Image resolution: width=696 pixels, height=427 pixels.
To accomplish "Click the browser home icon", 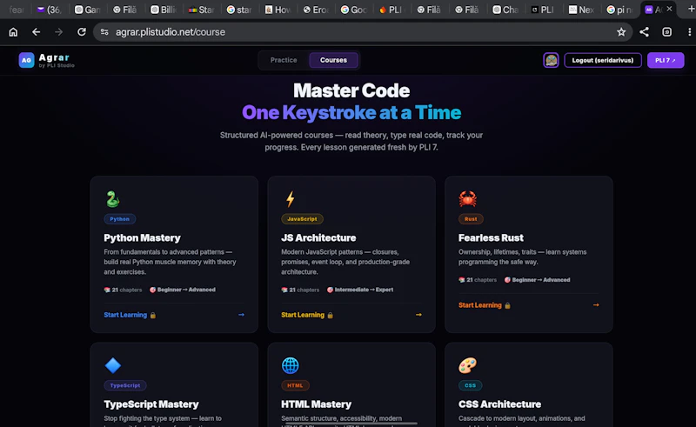I will click(x=13, y=32).
